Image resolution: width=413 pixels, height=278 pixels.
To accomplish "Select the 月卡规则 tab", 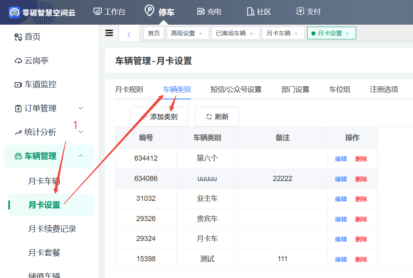I will 129,89.
